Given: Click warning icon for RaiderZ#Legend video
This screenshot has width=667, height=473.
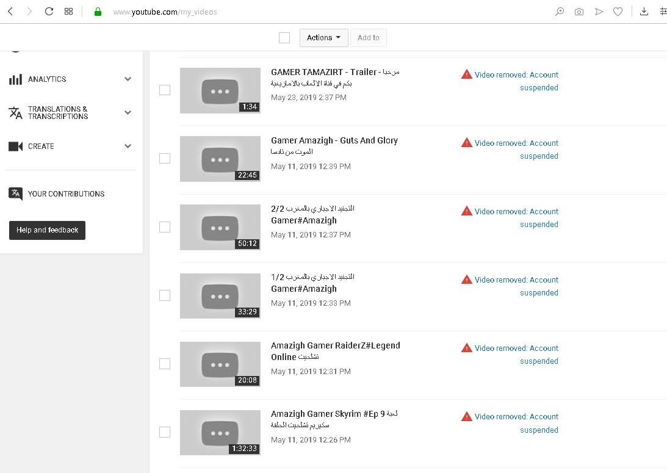Looking at the screenshot, I should (467, 348).
